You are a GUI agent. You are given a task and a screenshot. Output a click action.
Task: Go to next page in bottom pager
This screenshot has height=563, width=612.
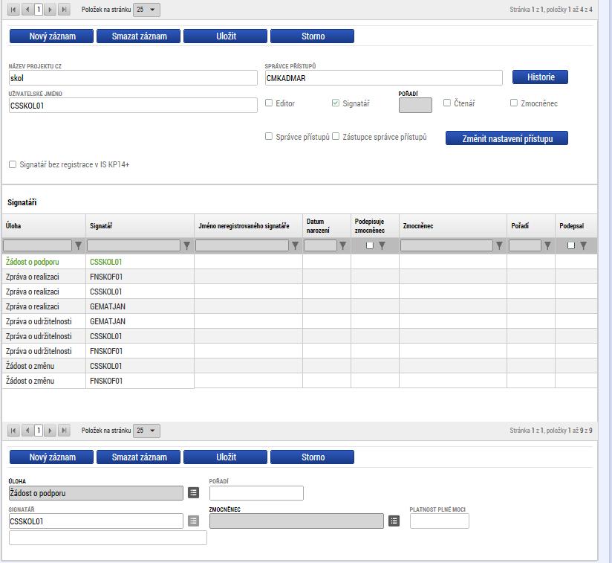50,431
